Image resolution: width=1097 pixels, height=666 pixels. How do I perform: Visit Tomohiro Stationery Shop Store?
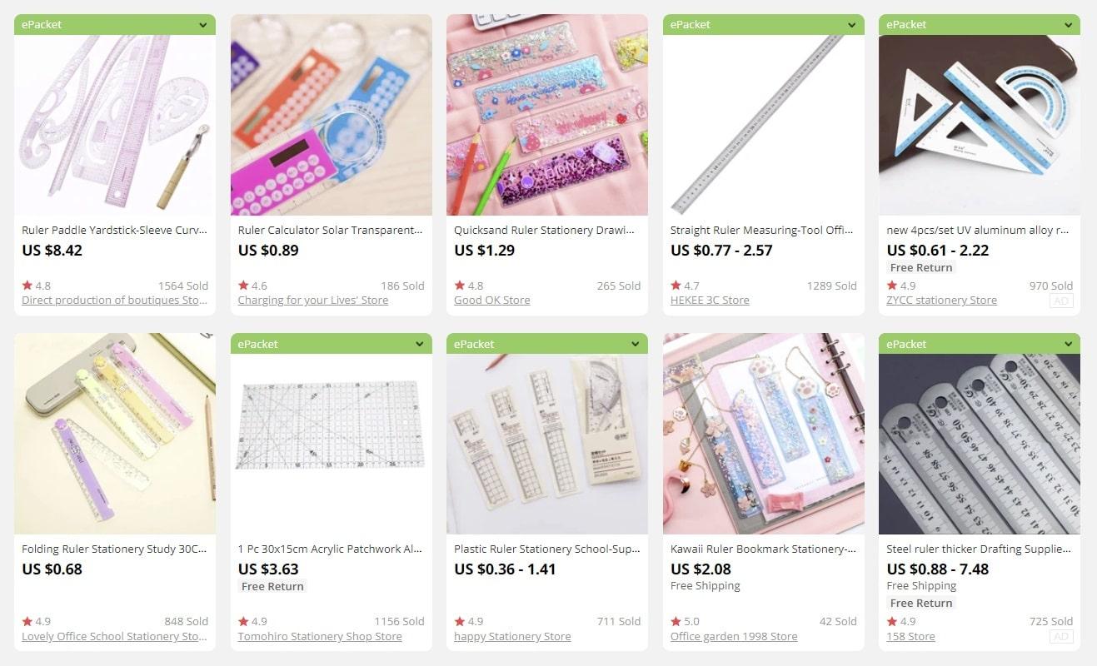[x=320, y=636]
